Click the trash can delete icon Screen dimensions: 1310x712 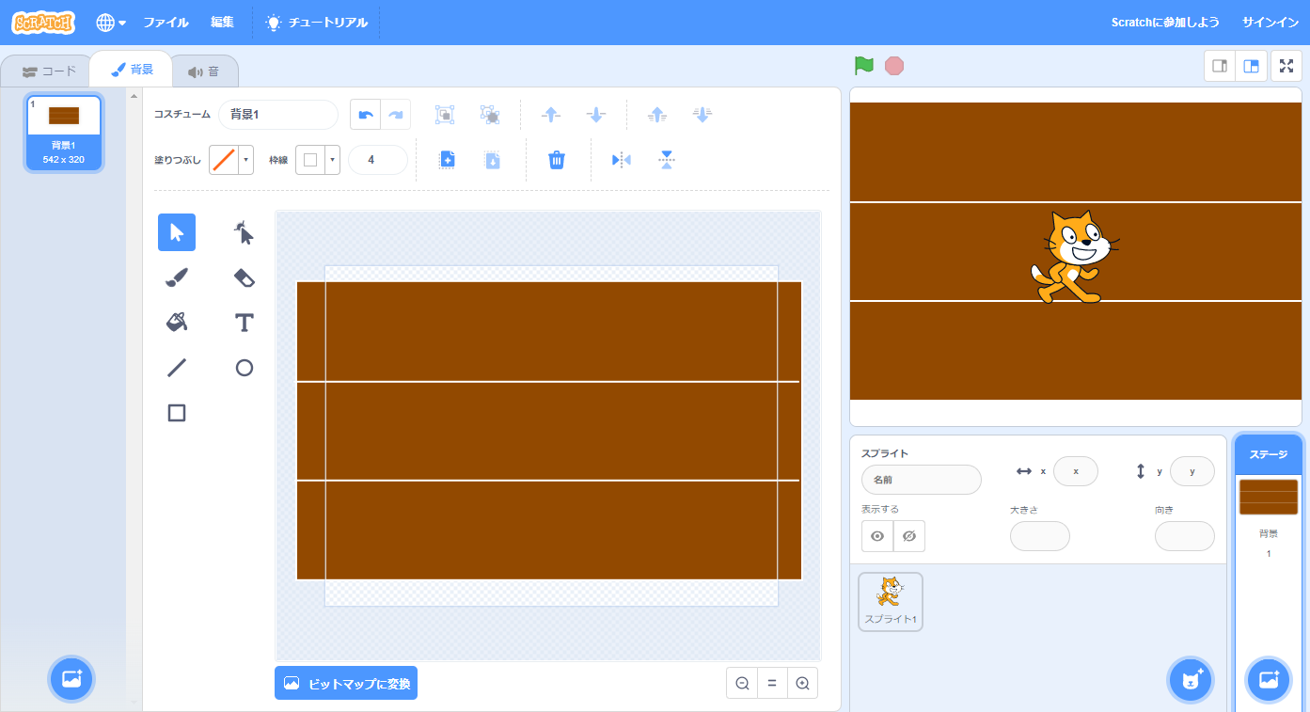[x=557, y=160]
